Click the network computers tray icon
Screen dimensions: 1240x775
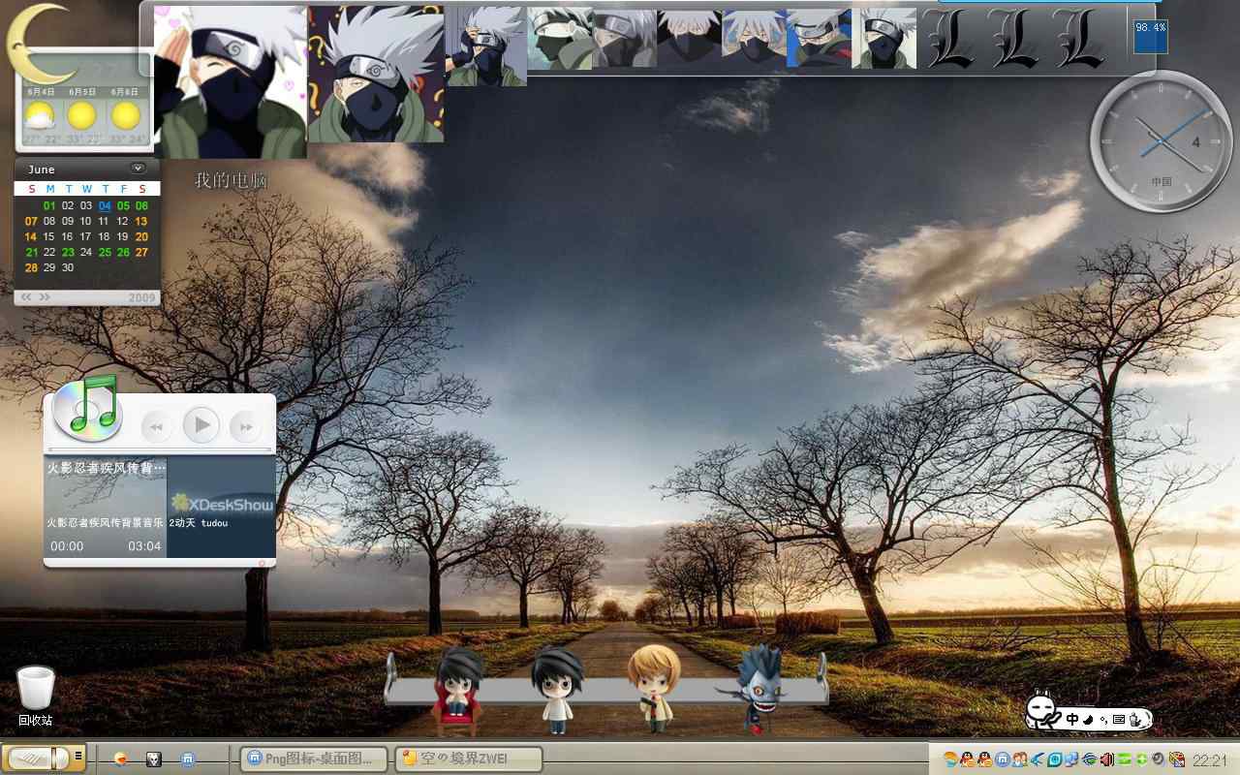pyautogui.click(x=1072, y=759)
